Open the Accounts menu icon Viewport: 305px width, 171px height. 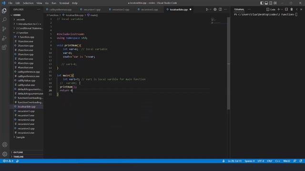coord(5,144)
